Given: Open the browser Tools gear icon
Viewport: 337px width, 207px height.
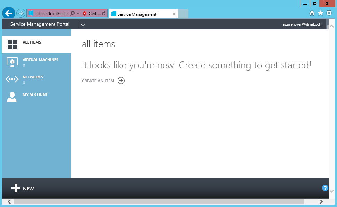Looking at the screenshot, I should tap(329, 13).
